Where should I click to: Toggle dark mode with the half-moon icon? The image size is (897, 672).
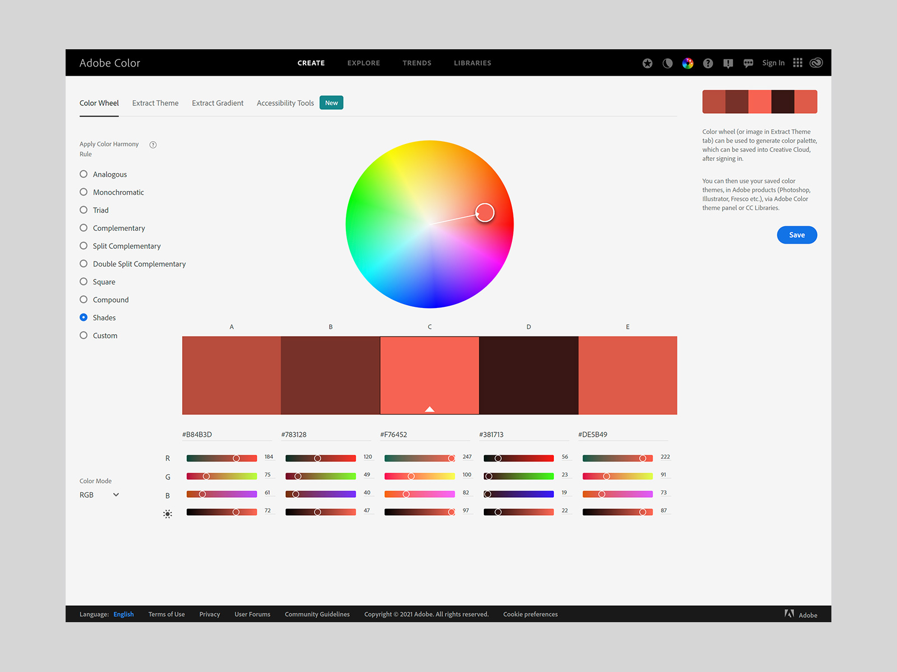click(x=667, y=63)
